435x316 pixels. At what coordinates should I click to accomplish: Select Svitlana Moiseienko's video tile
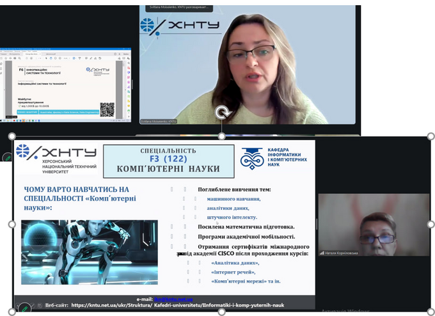(x=247, y=64)
